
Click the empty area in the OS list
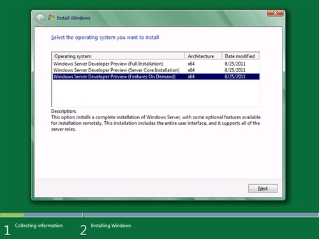coord(156,93)
